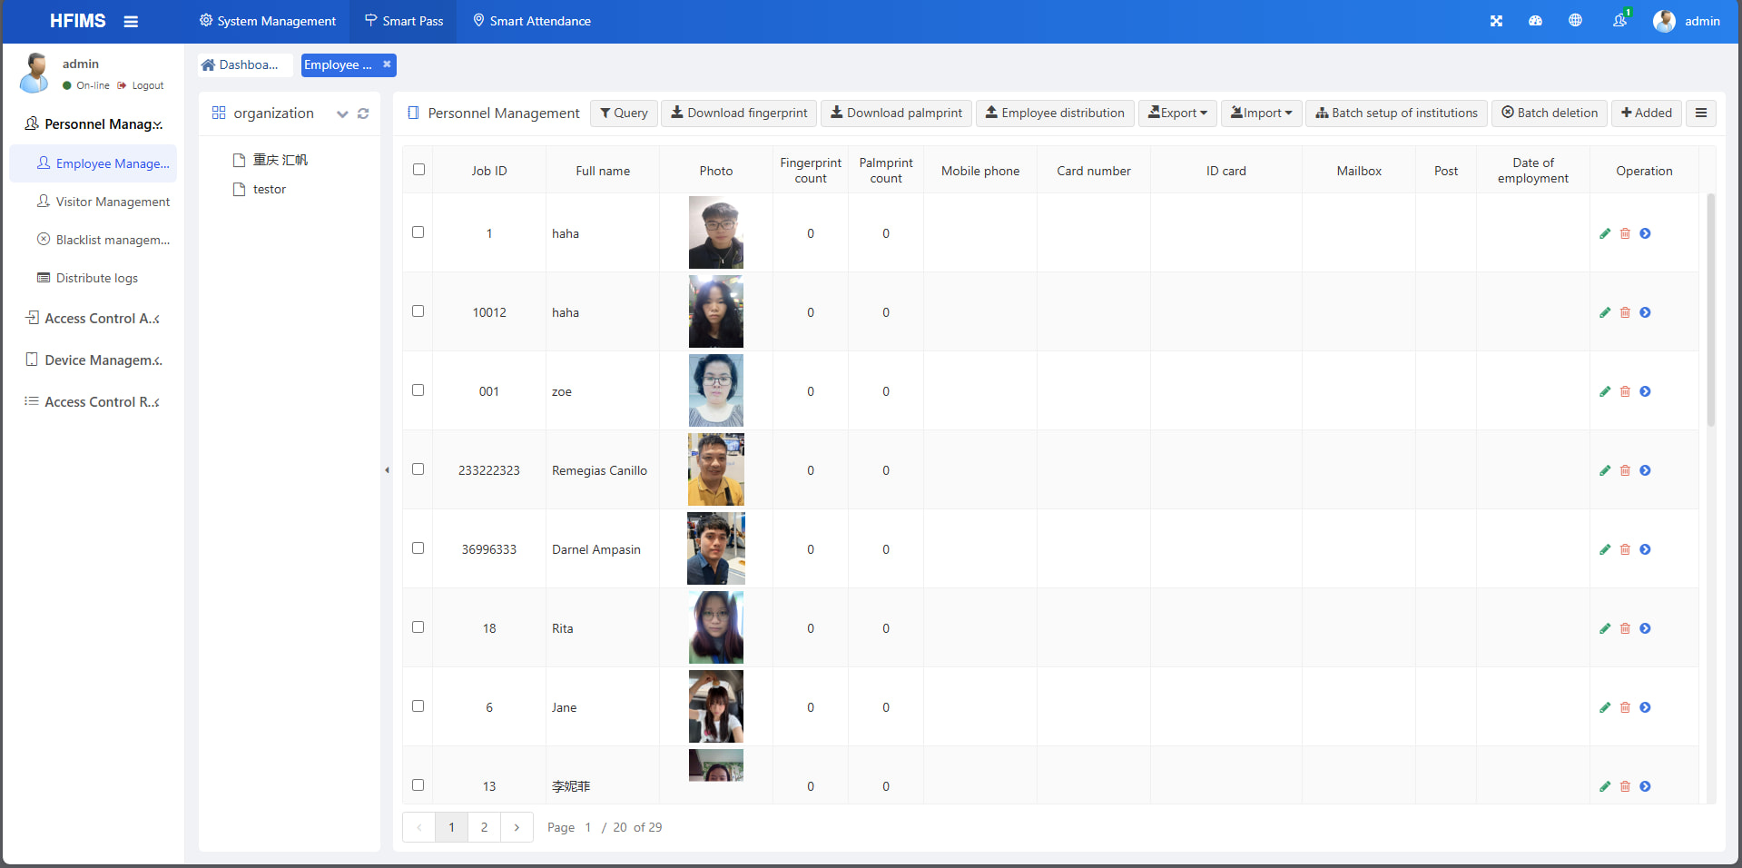Select the 重庆汇帆 organization node
The width and height of the screenshot is (1742, 868).
tap(280, 160)
